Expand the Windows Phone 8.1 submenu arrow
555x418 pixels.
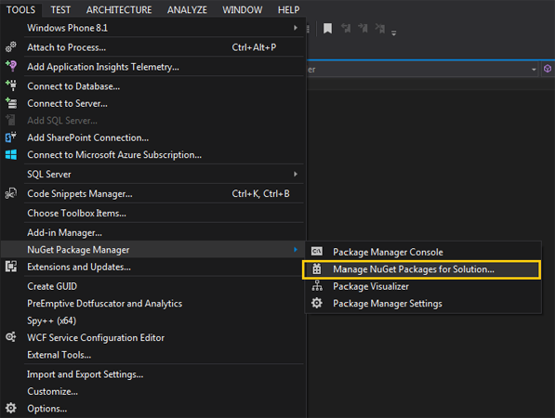(x=296, y=28)
